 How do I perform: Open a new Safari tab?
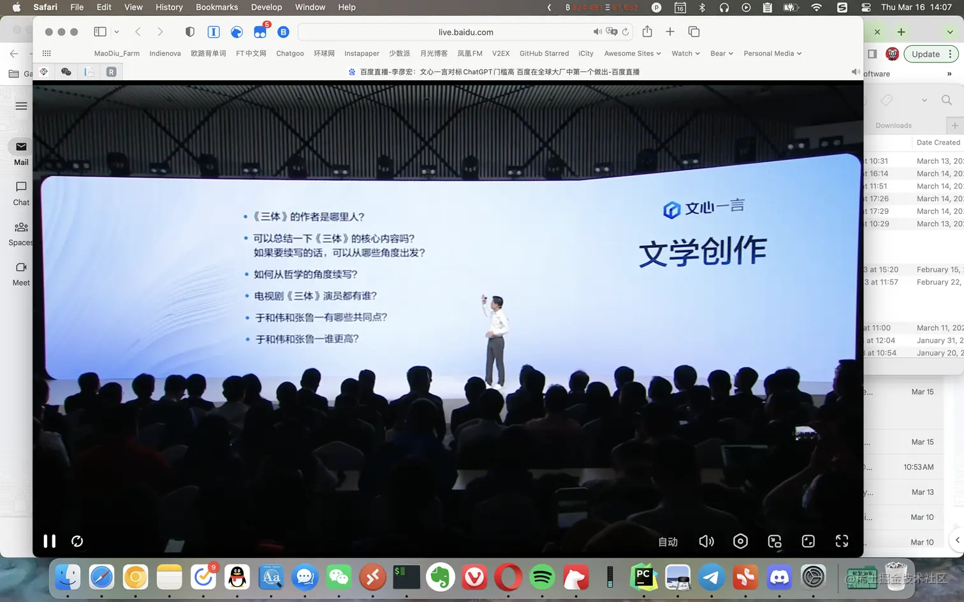point(670,31)
